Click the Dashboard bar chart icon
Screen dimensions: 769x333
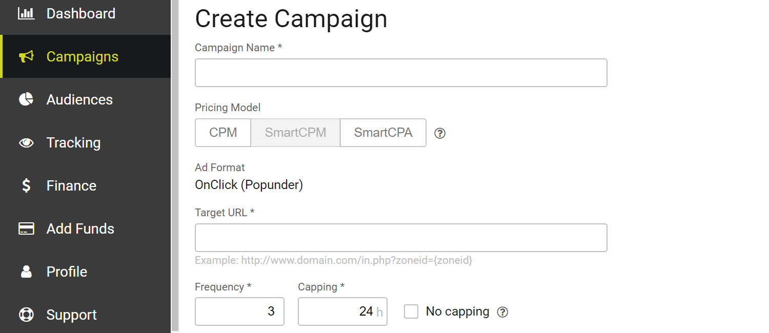click(26, 13)
